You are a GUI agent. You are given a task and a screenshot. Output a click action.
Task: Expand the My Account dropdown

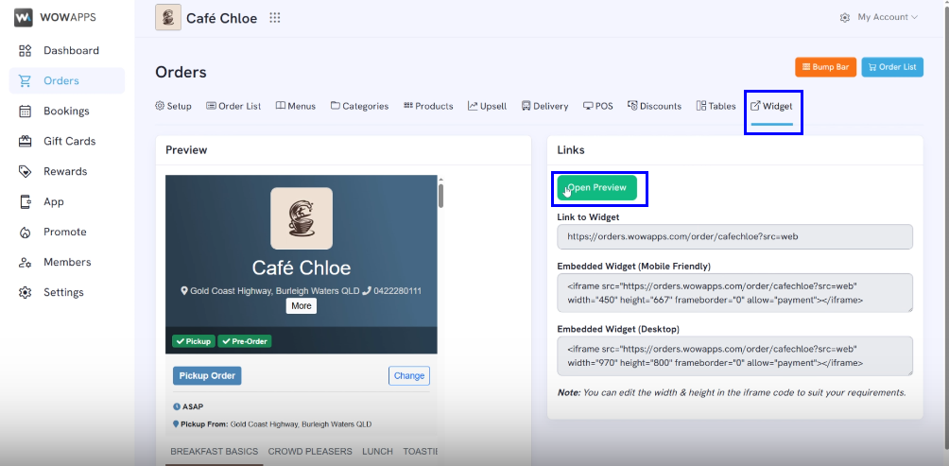888,17
